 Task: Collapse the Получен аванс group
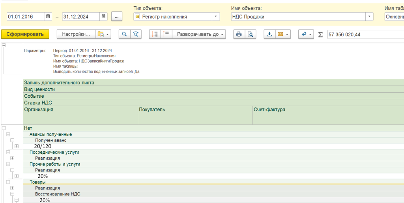(12, 140)
